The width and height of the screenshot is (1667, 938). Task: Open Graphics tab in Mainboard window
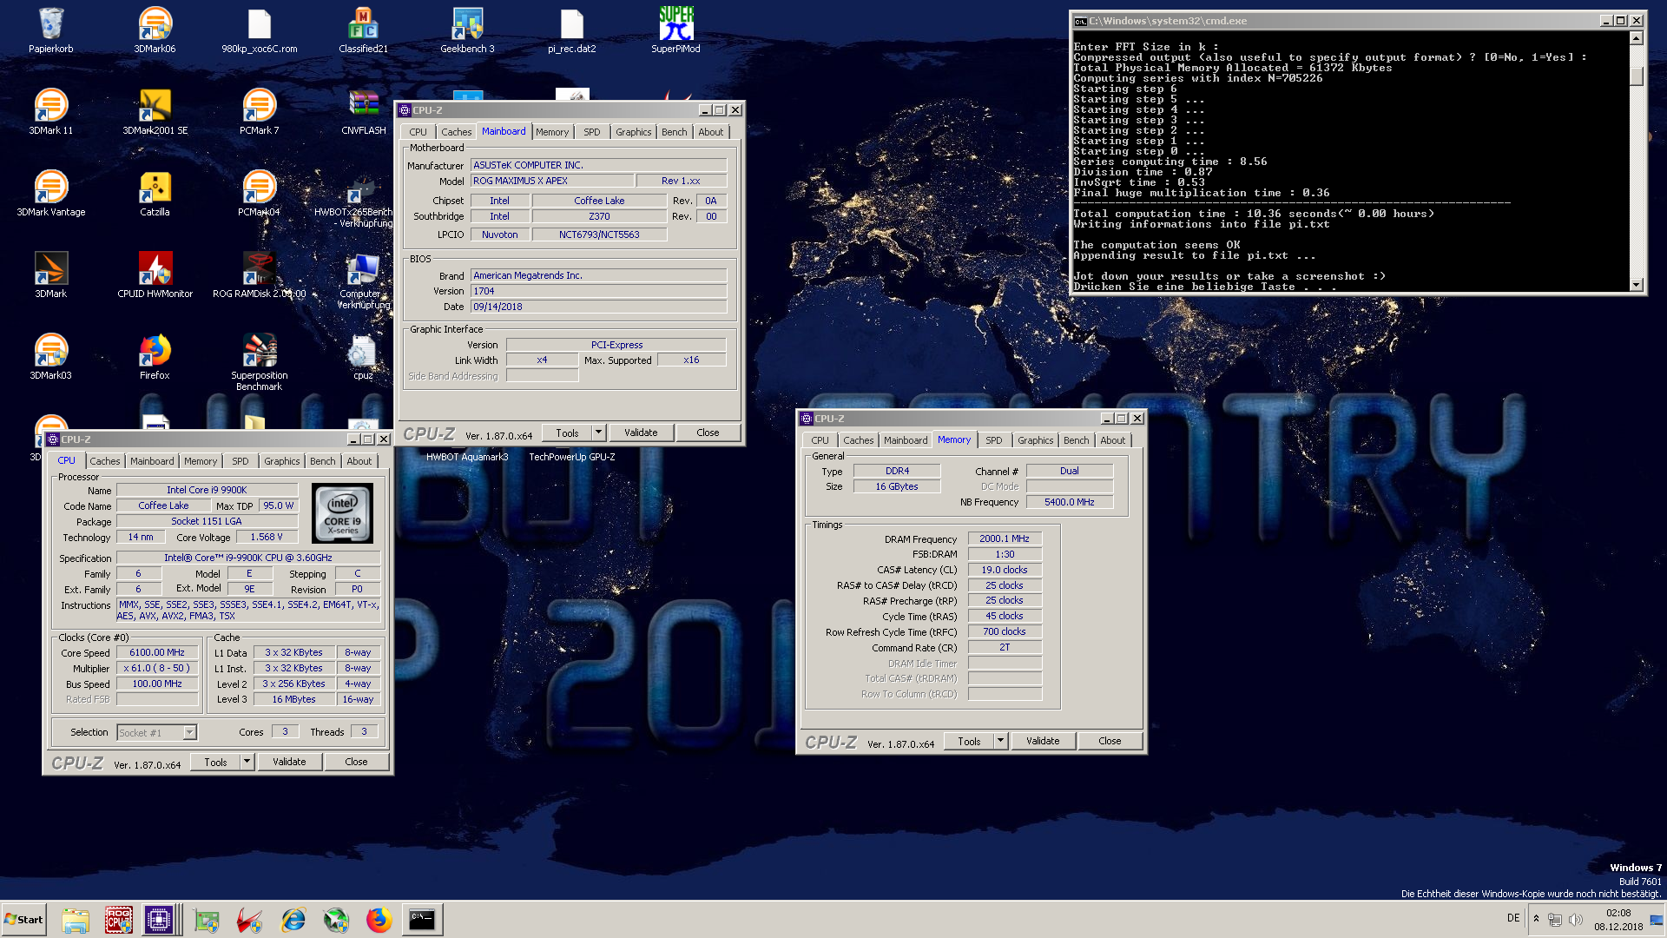[633, 132]
